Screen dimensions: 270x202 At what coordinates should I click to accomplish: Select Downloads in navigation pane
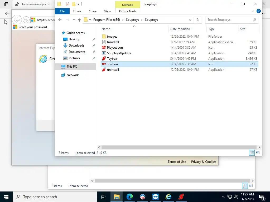(76, 45)
